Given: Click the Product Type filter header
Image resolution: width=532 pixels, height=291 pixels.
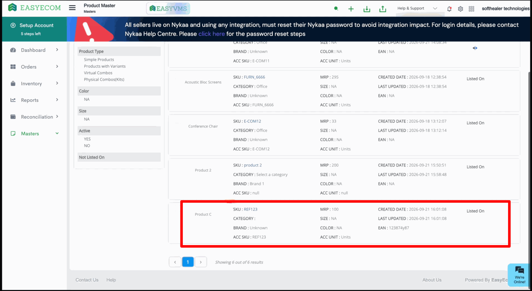Looking at the screenshot, I should tap(119, 51).
